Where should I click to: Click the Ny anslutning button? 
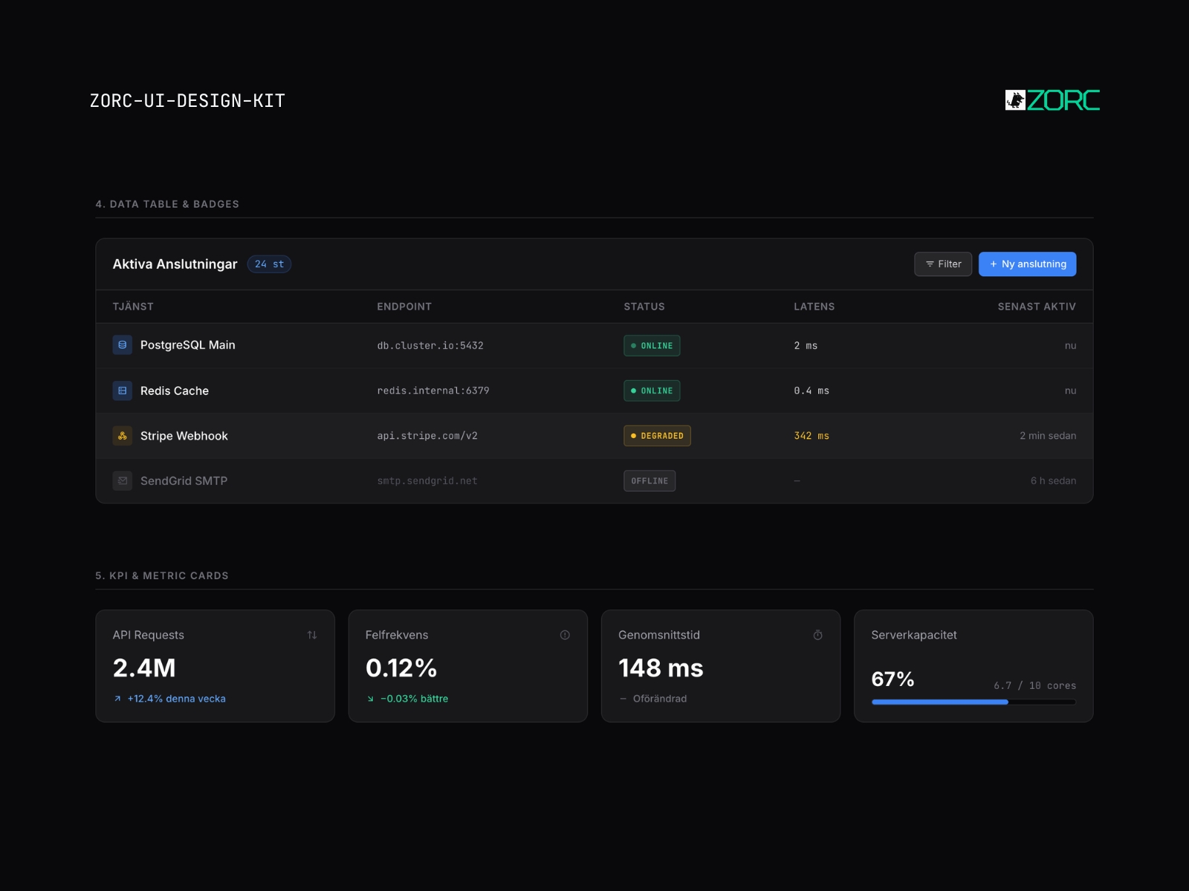(x=1027, y=264)
